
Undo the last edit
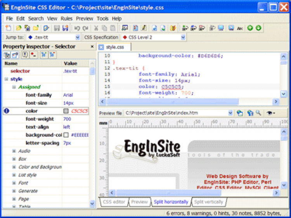tap(77, 28)
